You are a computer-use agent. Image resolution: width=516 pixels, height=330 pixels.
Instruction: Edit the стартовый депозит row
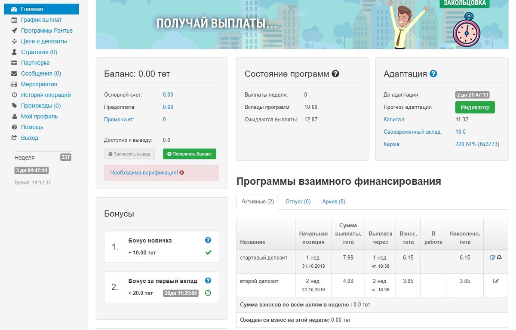(493, 258)
